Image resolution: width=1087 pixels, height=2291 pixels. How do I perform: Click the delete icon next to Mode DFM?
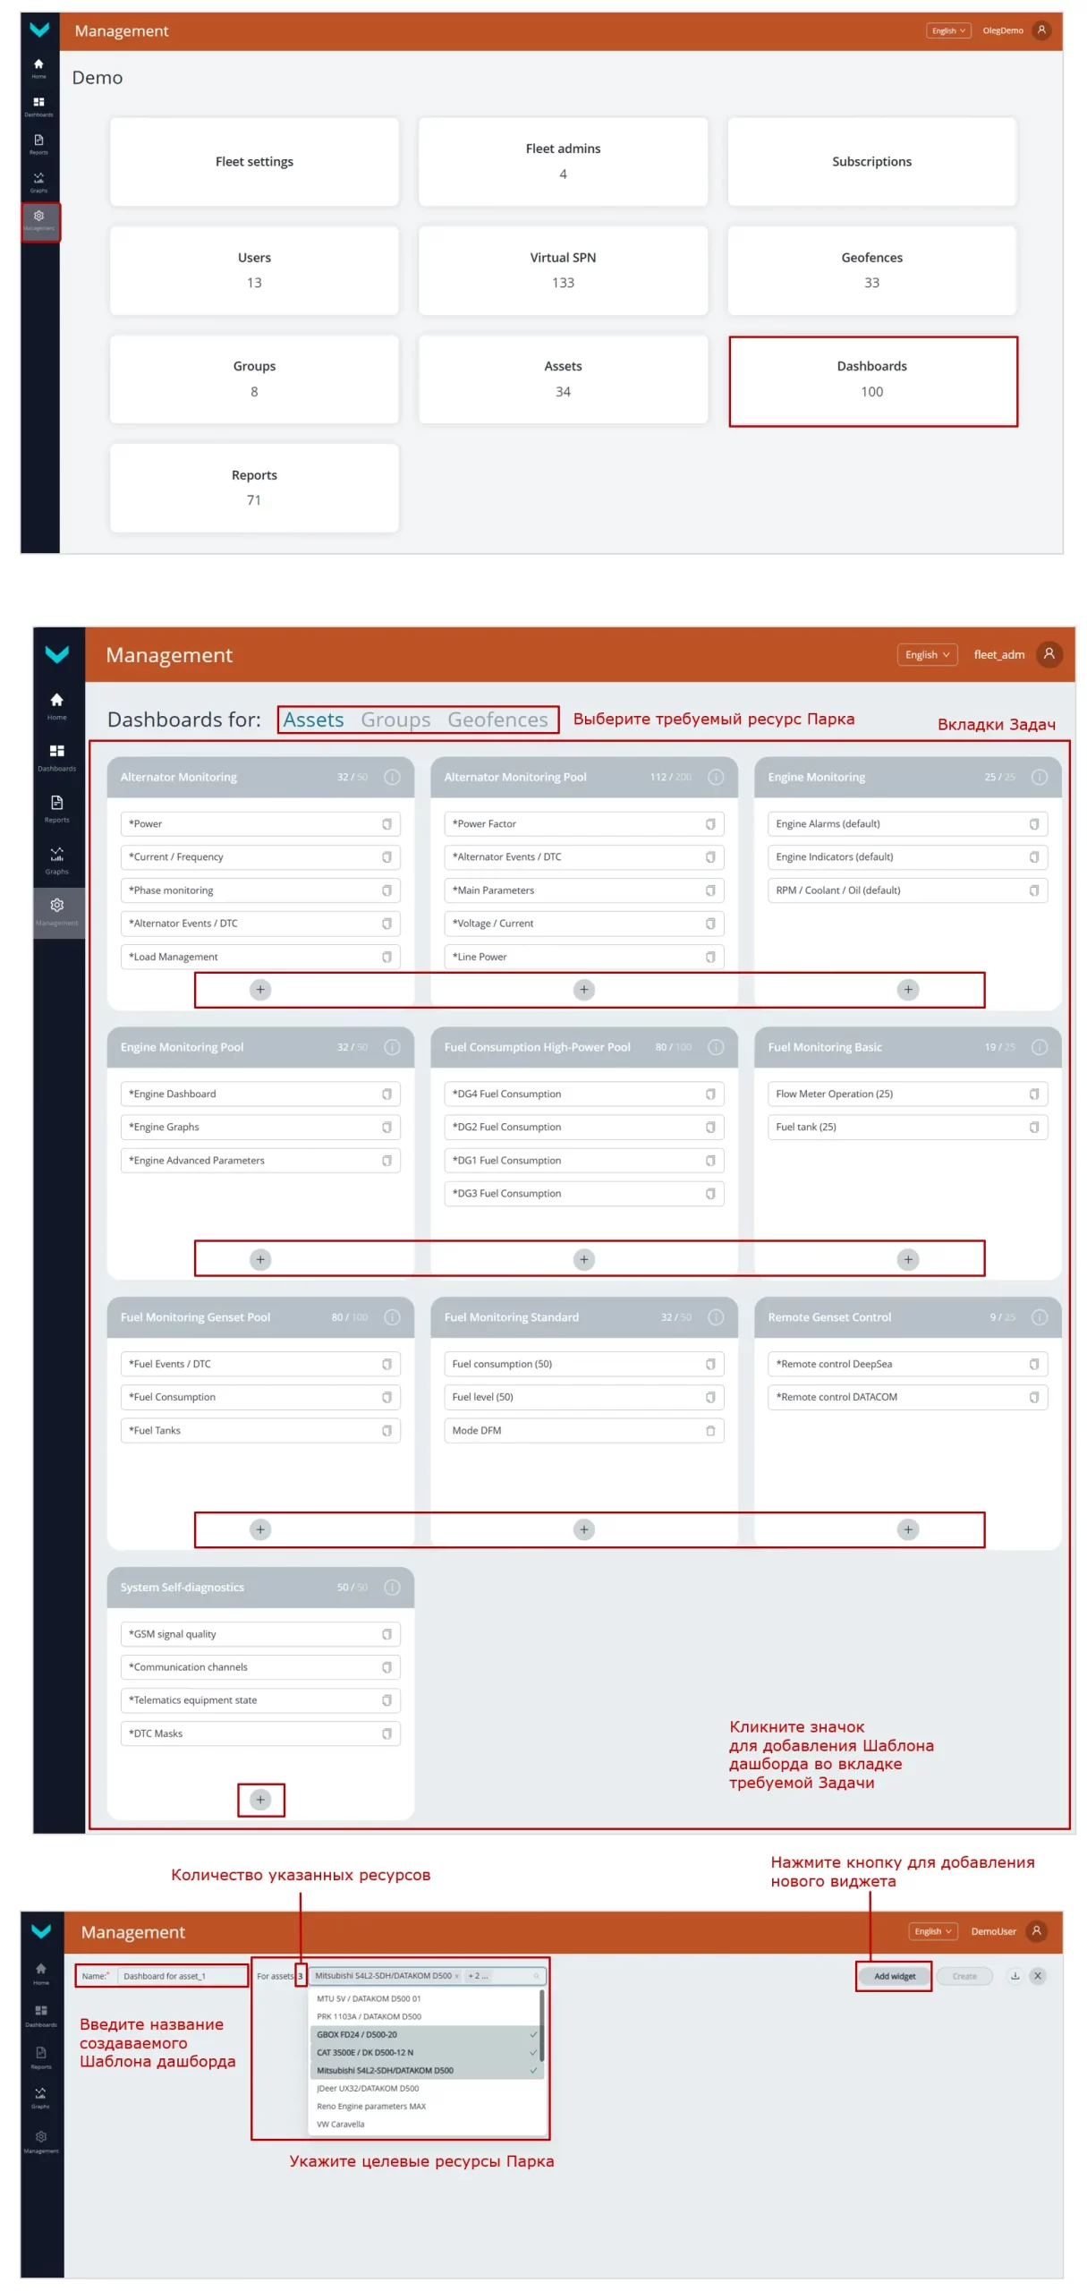pos(709,1429)
